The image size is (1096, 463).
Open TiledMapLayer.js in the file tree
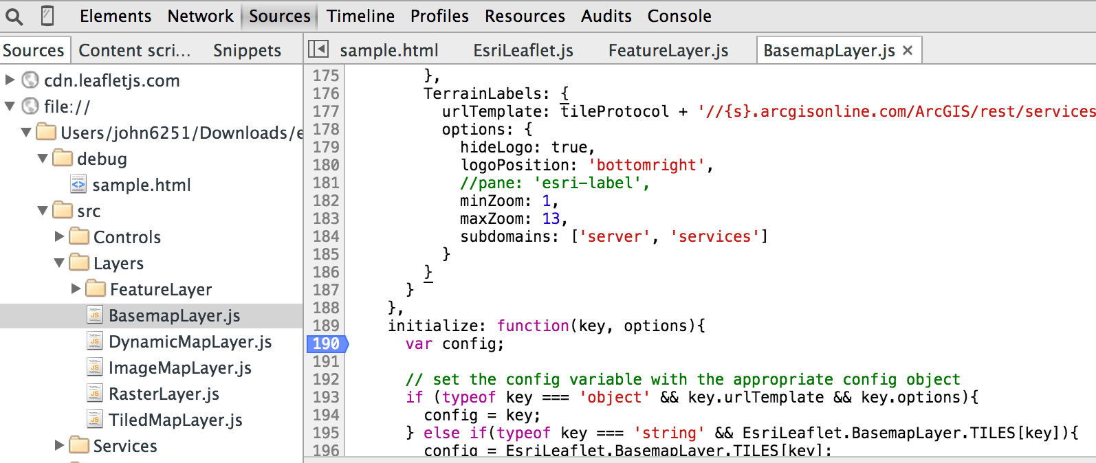[175, 420]
